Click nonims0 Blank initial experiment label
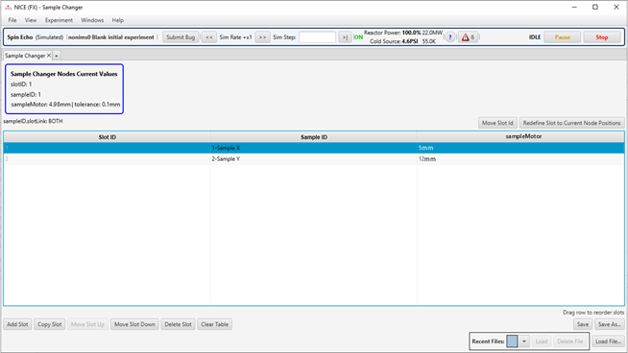The image size is (628, 353). 111,37
